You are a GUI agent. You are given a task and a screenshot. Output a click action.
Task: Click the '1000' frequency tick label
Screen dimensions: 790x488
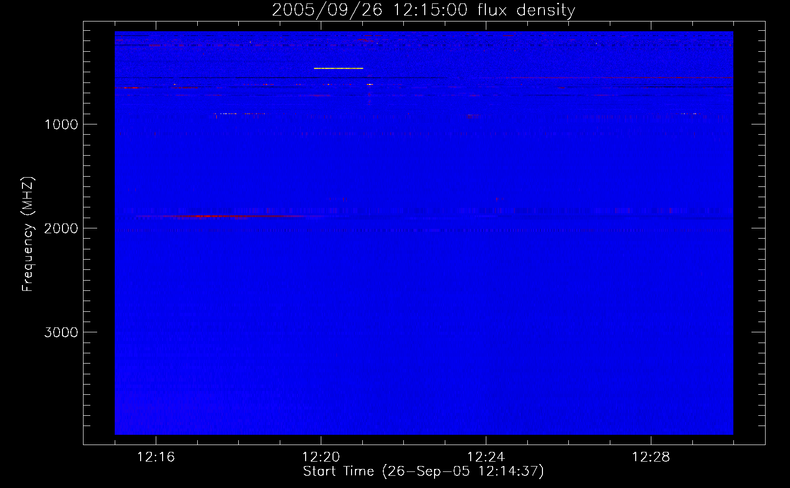[x=61, y=124]
